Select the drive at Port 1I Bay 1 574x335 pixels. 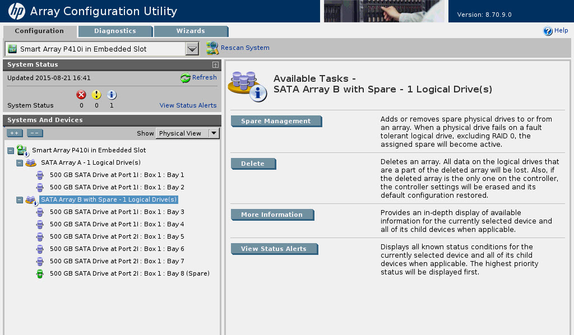117,175
